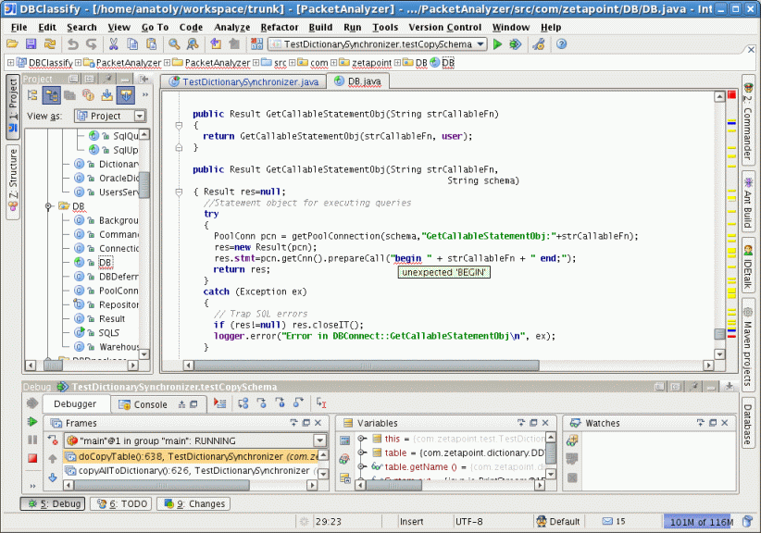Click the red Stop button in Debug panel
The height and width of the screenshot is (533, 761).
point(32,458)
